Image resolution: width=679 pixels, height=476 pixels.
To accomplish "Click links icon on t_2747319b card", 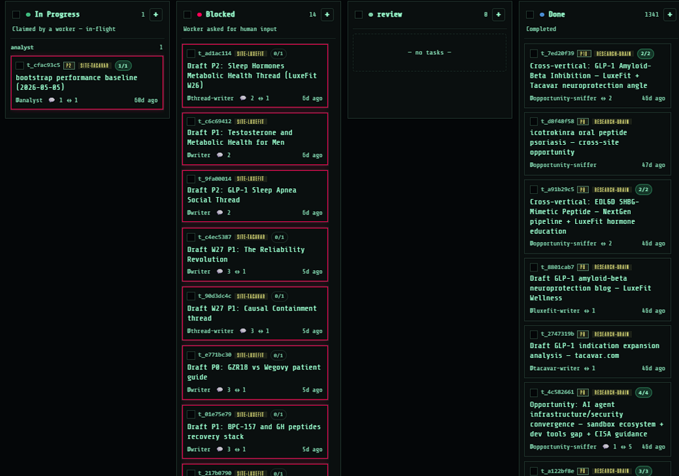I will 586,368.
